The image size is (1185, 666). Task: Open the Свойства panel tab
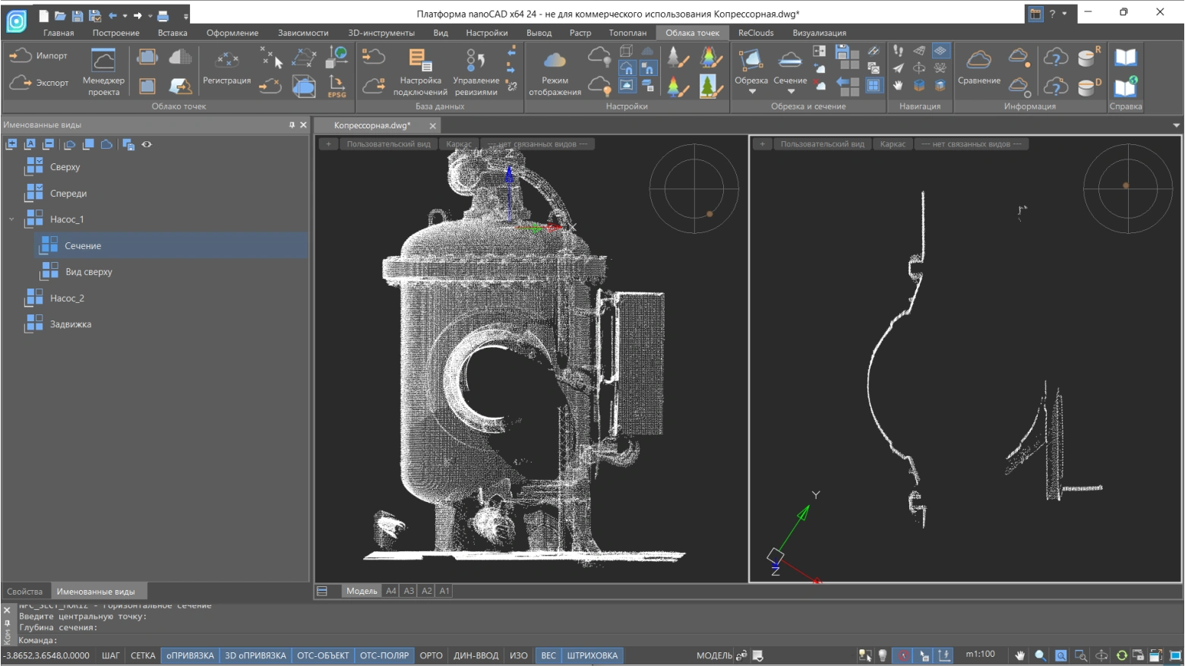25,592
